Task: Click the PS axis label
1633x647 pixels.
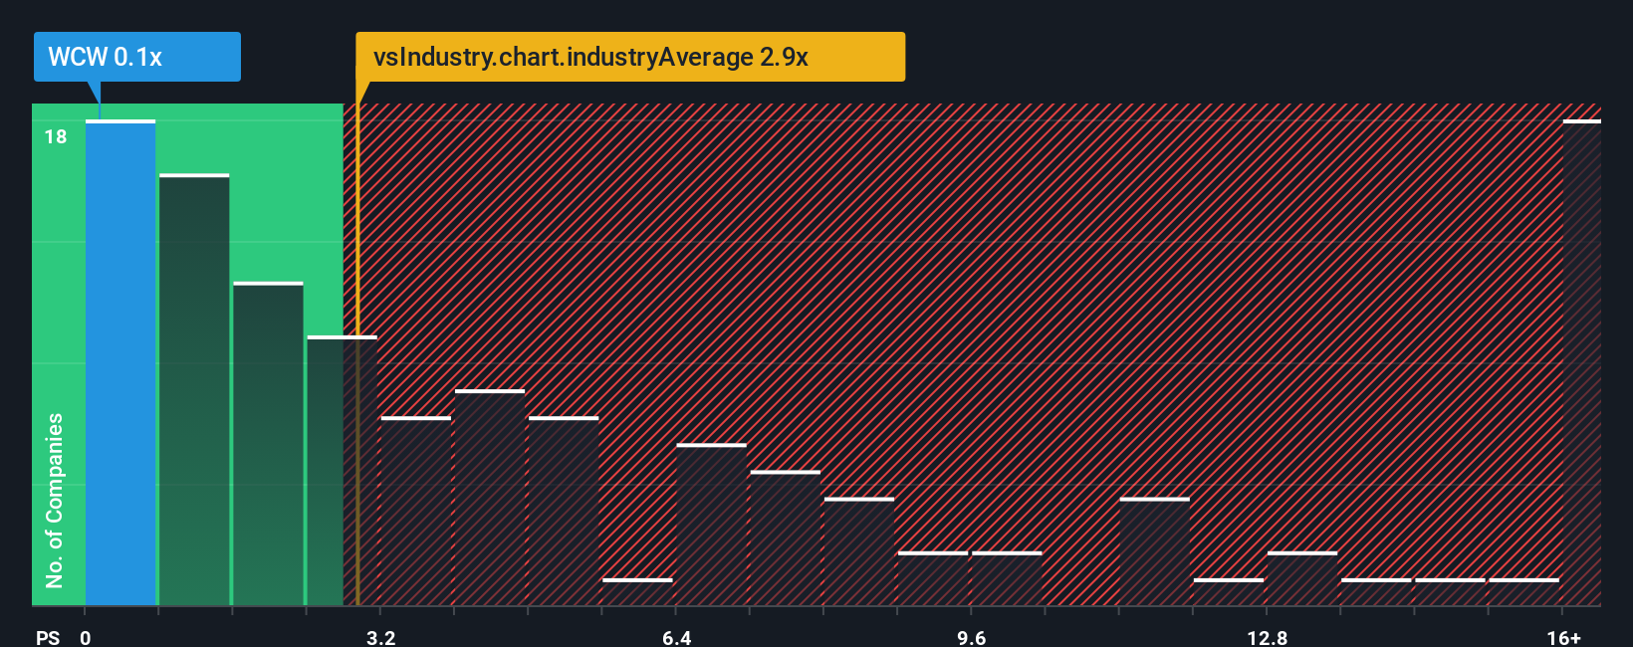Action: [x=48, y=637]
